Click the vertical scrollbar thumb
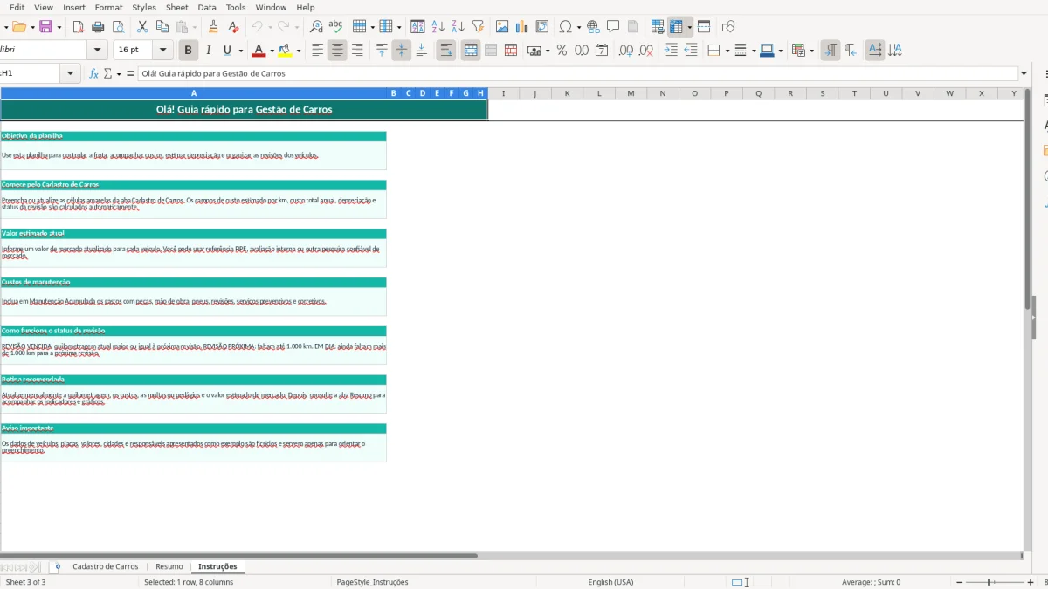 click(x=1027, y=198)
